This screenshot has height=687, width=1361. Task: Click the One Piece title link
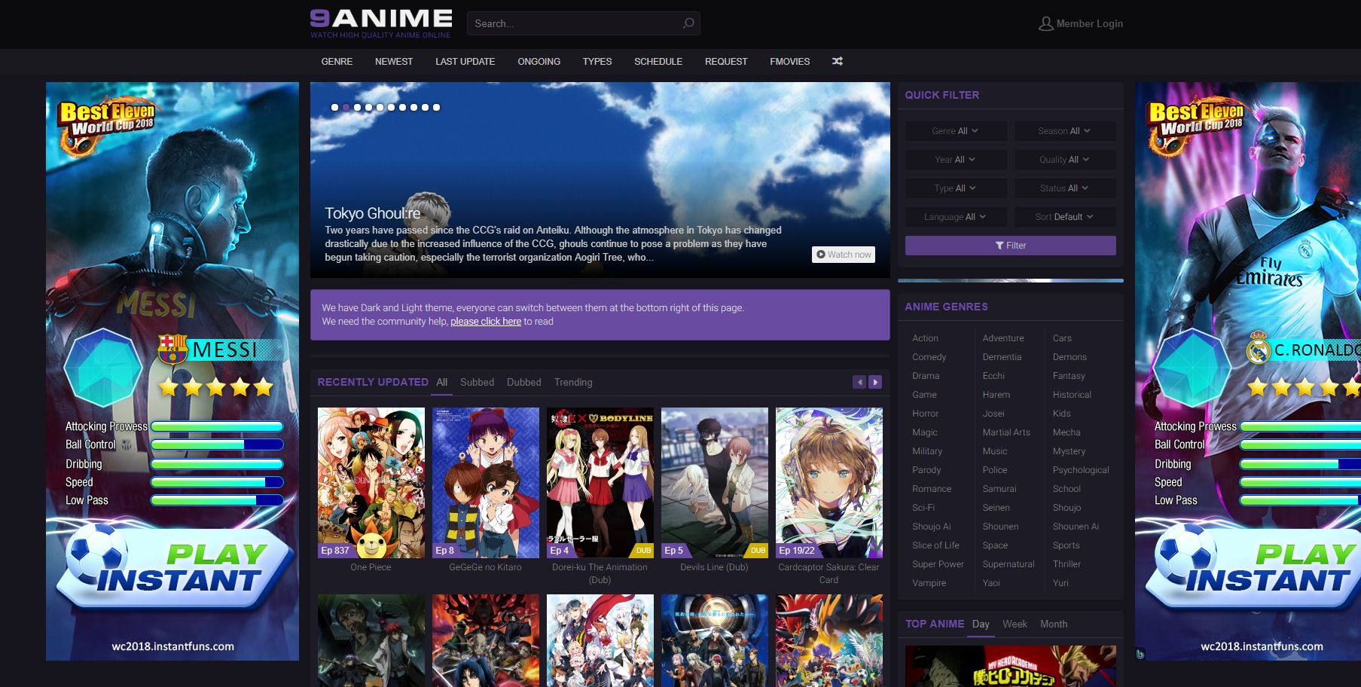point(371,567)
